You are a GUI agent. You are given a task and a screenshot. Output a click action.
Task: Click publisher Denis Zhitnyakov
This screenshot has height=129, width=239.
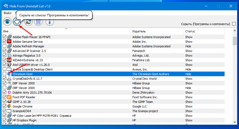[143, 93]
